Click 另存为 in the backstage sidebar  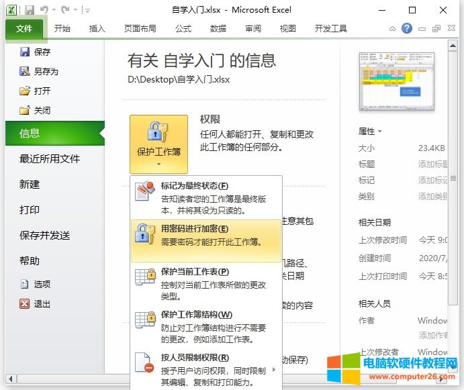click(39, 71)
